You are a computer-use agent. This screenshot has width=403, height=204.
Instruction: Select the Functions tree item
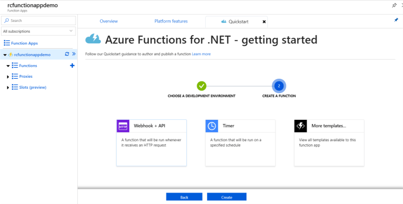(28, 66)
